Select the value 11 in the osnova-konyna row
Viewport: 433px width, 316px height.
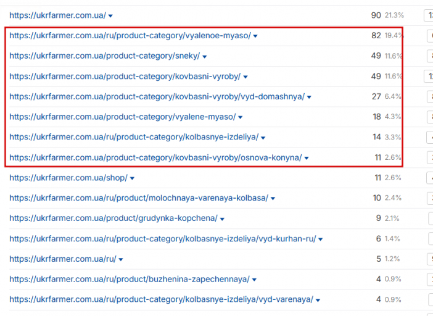[378, 158]
